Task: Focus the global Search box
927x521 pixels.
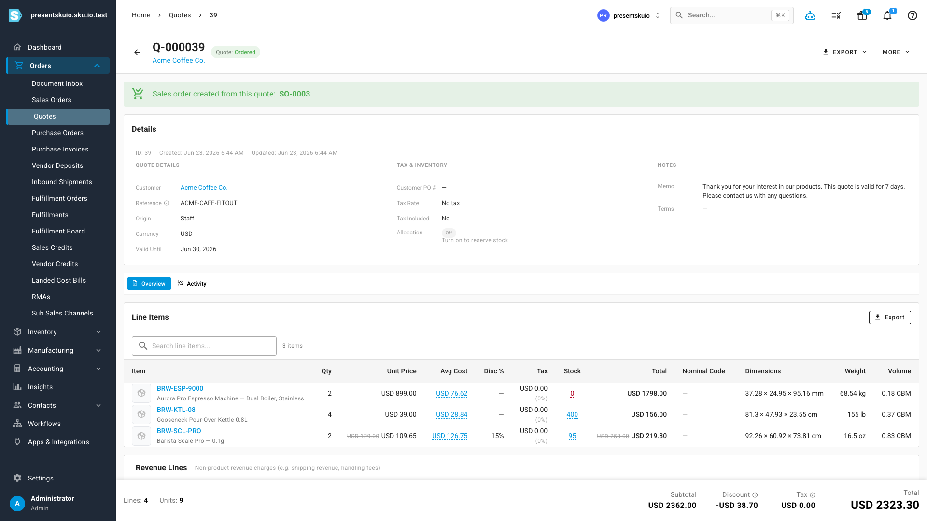Action: (x=731, y=15)
